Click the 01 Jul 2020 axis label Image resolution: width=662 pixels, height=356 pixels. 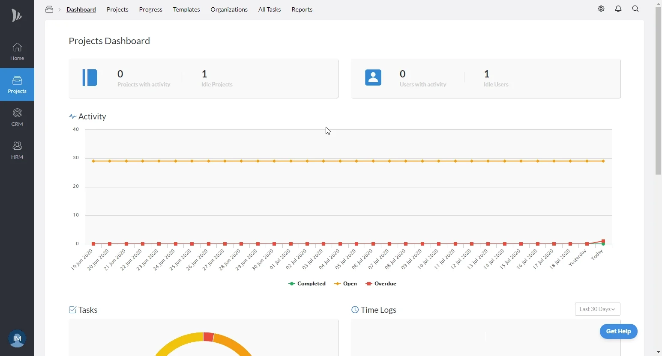(x=280, y=260)
